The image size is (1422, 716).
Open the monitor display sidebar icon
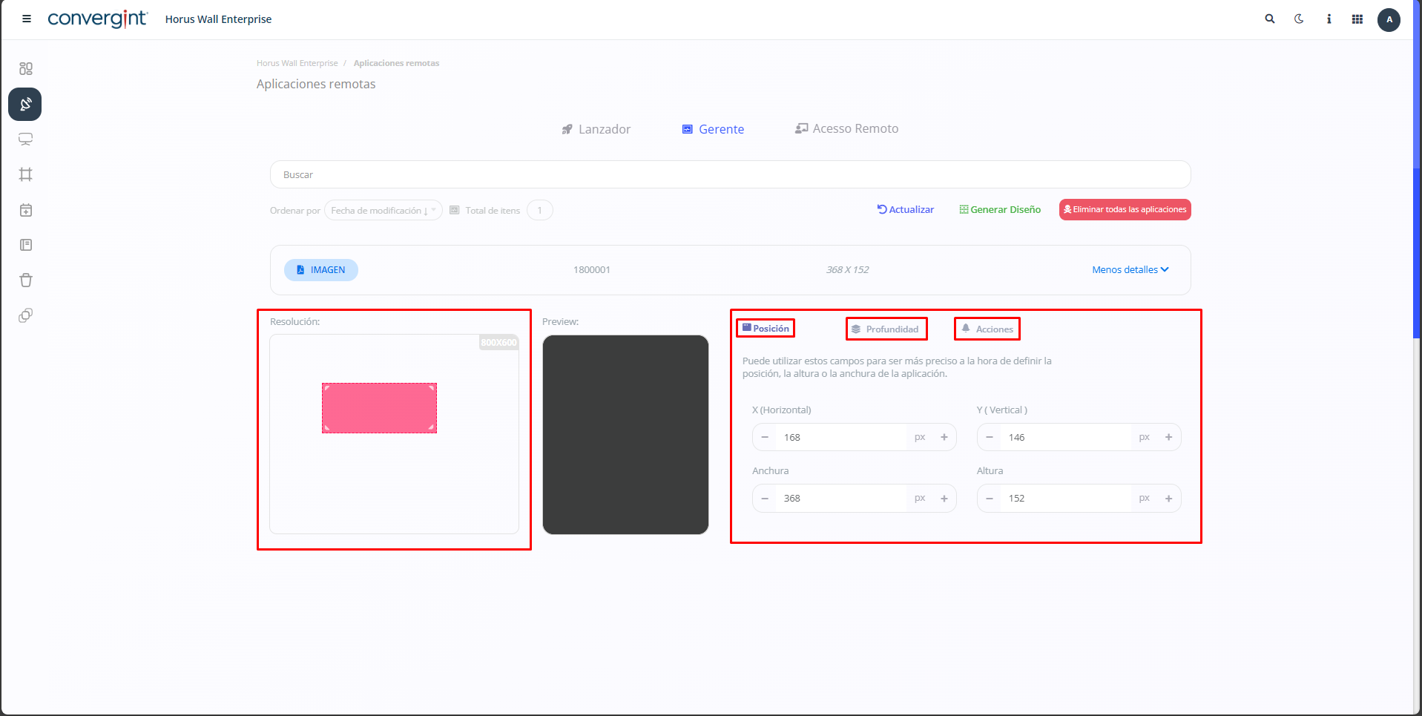click(26, 139)
